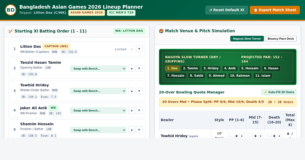Image resolution: width=305 pixels, height=160 pixels.
Task: Switch to the Bouncy Pace Deck pitch
Action: click(x=281, y=39)
